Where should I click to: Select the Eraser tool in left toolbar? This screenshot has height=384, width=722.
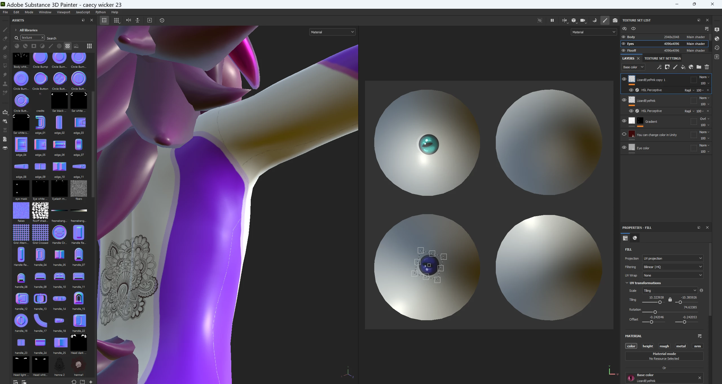(5, 39)
